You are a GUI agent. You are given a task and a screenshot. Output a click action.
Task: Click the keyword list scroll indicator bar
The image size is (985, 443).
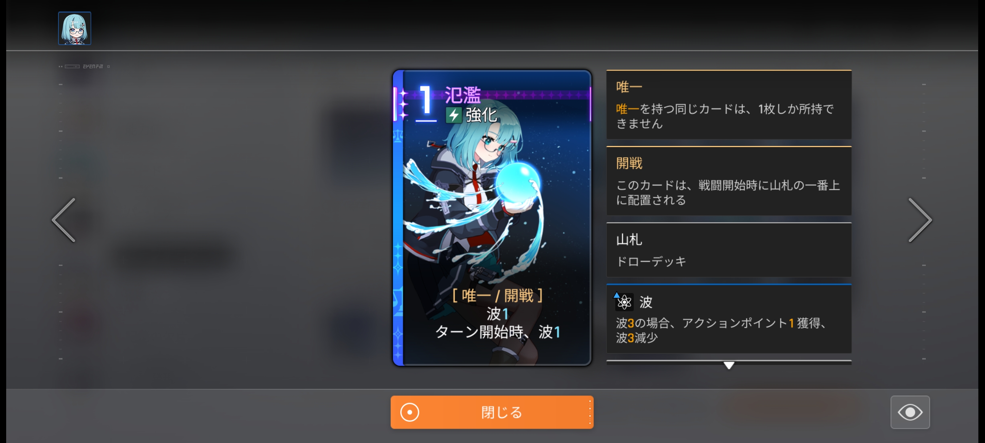tap(729, 362)
